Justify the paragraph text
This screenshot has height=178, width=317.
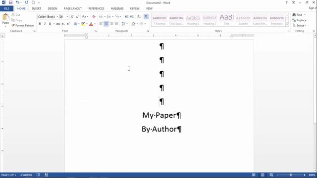click(117, 24)
